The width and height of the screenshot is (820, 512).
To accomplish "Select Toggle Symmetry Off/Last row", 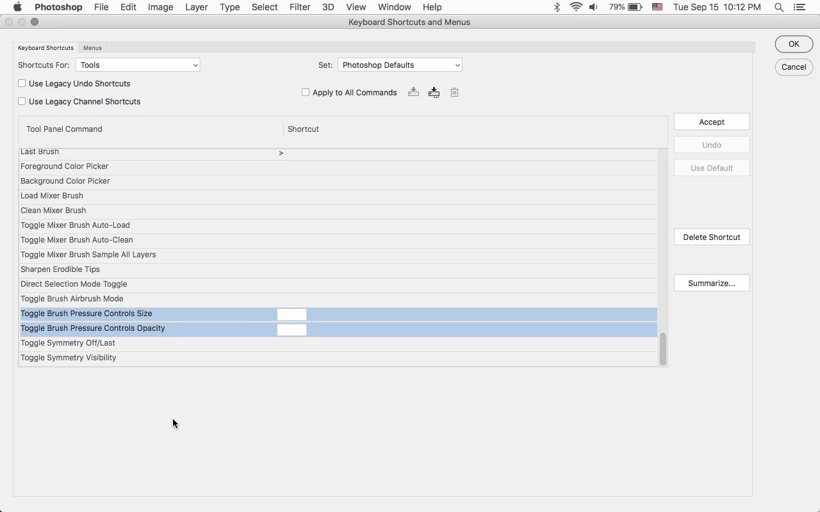I will pyautogui.click(x=339, y=343).
